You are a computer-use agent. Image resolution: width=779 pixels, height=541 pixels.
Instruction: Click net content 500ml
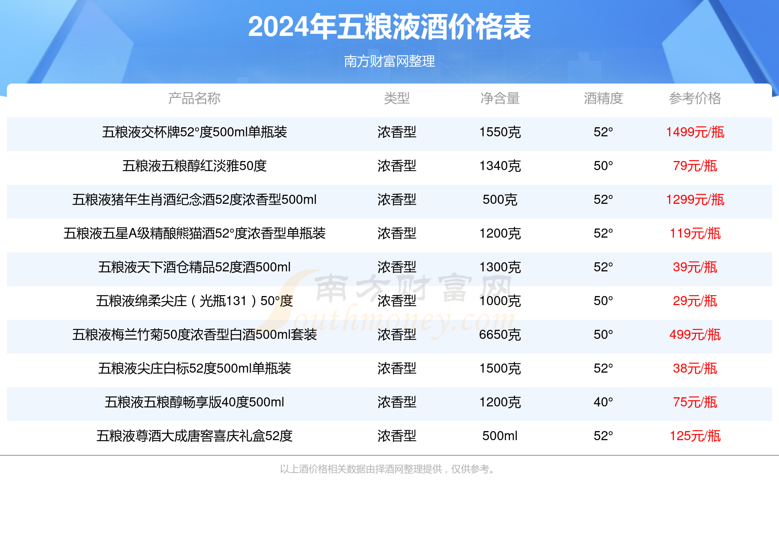[500, 436]
